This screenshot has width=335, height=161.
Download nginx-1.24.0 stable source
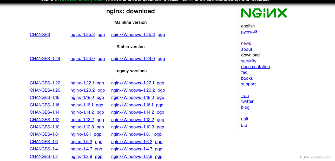click(x=83, y=58)
